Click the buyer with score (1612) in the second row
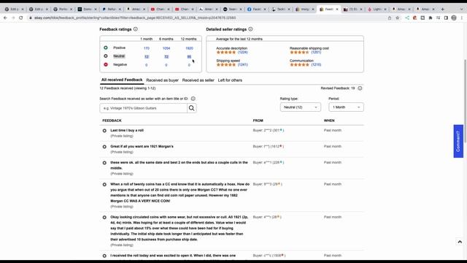 click(x=269, y=146)
